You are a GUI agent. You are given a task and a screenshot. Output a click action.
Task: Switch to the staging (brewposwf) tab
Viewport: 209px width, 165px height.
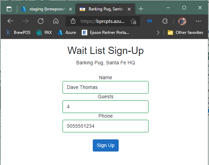point(47,9)
